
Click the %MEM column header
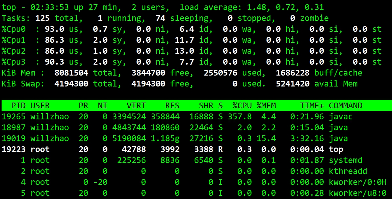(266, 105)
